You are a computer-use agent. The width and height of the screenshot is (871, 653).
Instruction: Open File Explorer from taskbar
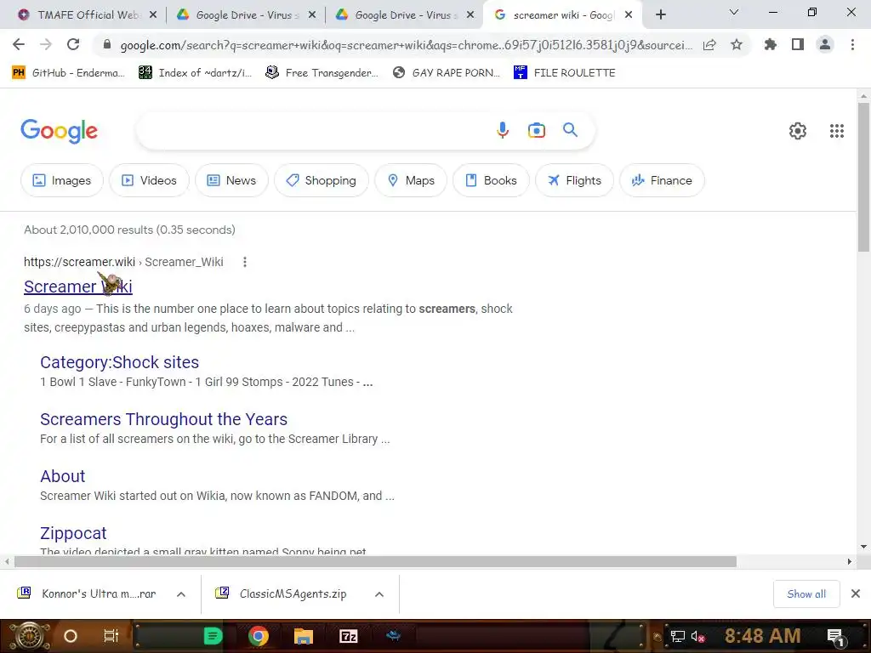tap(304, 636)
